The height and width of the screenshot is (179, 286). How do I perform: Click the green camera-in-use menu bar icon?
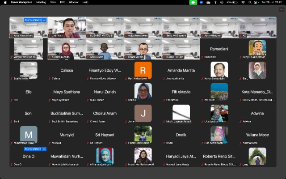click(x=193, y=2)
